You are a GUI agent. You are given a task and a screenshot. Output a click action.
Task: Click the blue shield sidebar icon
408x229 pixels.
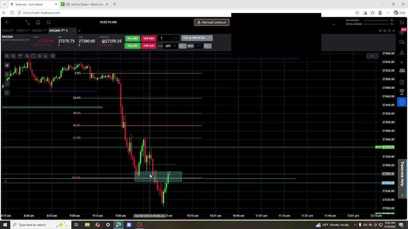pos(402,102)
